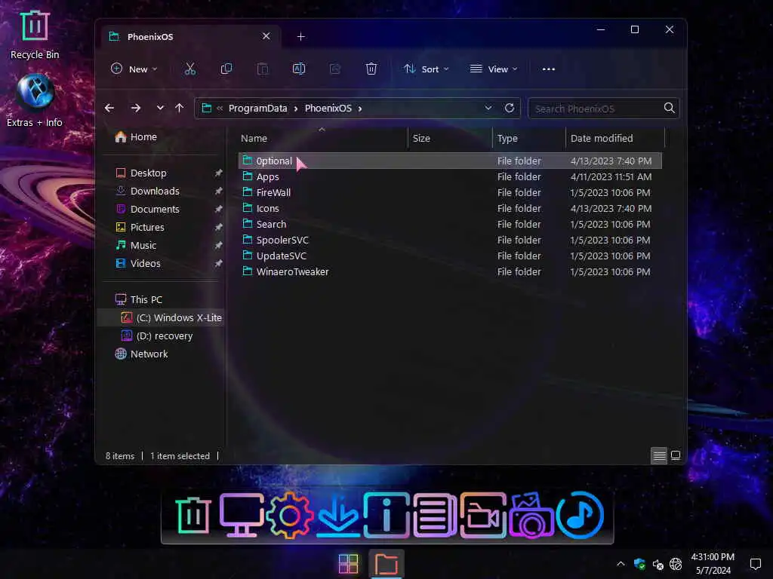Open Extras + Info desktop icon
This screenshot has width=773, height=579.
pos(35,100)
